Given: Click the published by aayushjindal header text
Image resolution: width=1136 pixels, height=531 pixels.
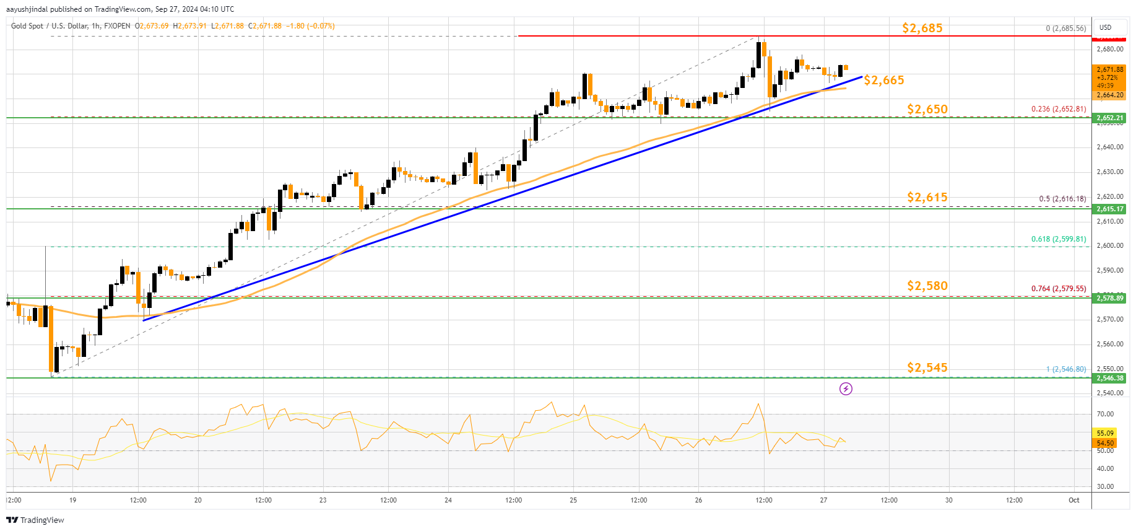Looking at the screenshot, I should (120, 9).
